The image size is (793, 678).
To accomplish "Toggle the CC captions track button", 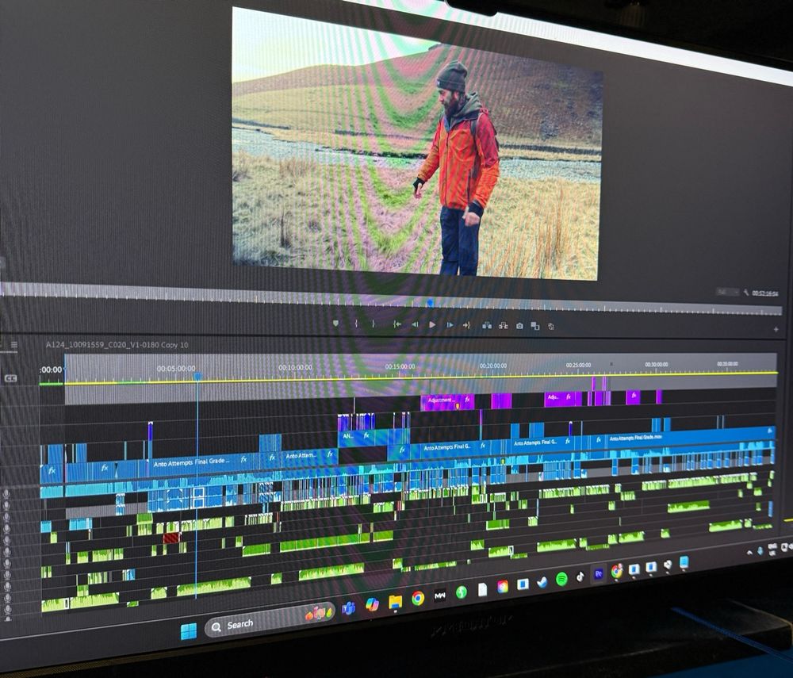I will pyautogui.click(x=10, y=378).
